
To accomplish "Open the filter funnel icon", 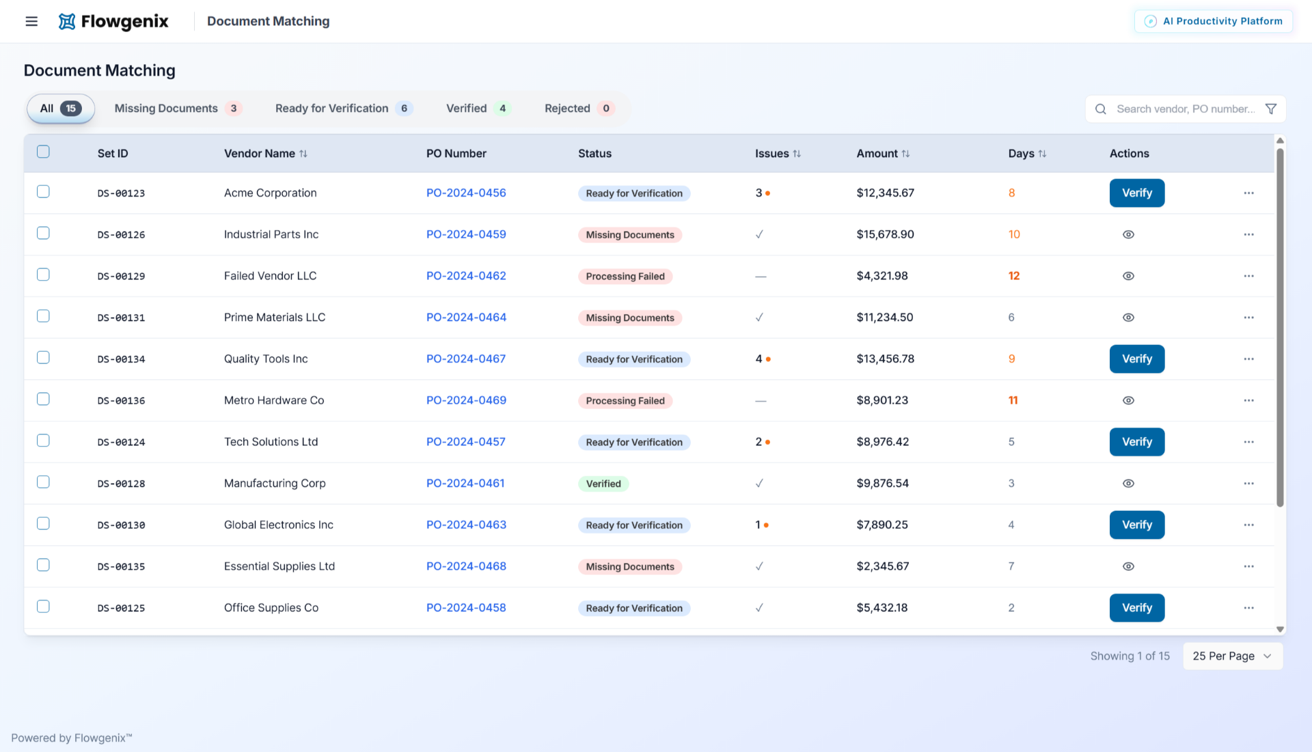I will pyautogui.click(x=1271, y=109).
